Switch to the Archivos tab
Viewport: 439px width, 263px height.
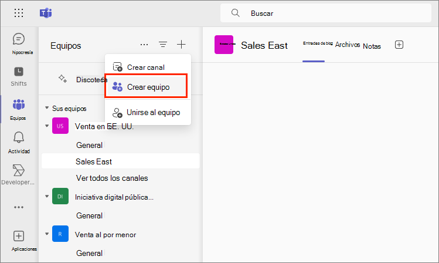pos(348,45)
